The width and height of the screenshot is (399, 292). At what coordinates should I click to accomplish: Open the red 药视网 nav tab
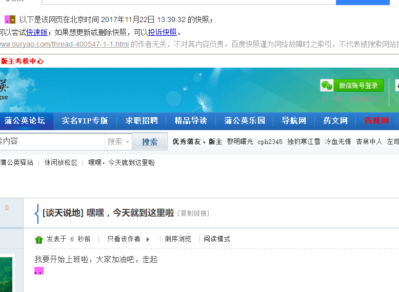pos(376,121)
